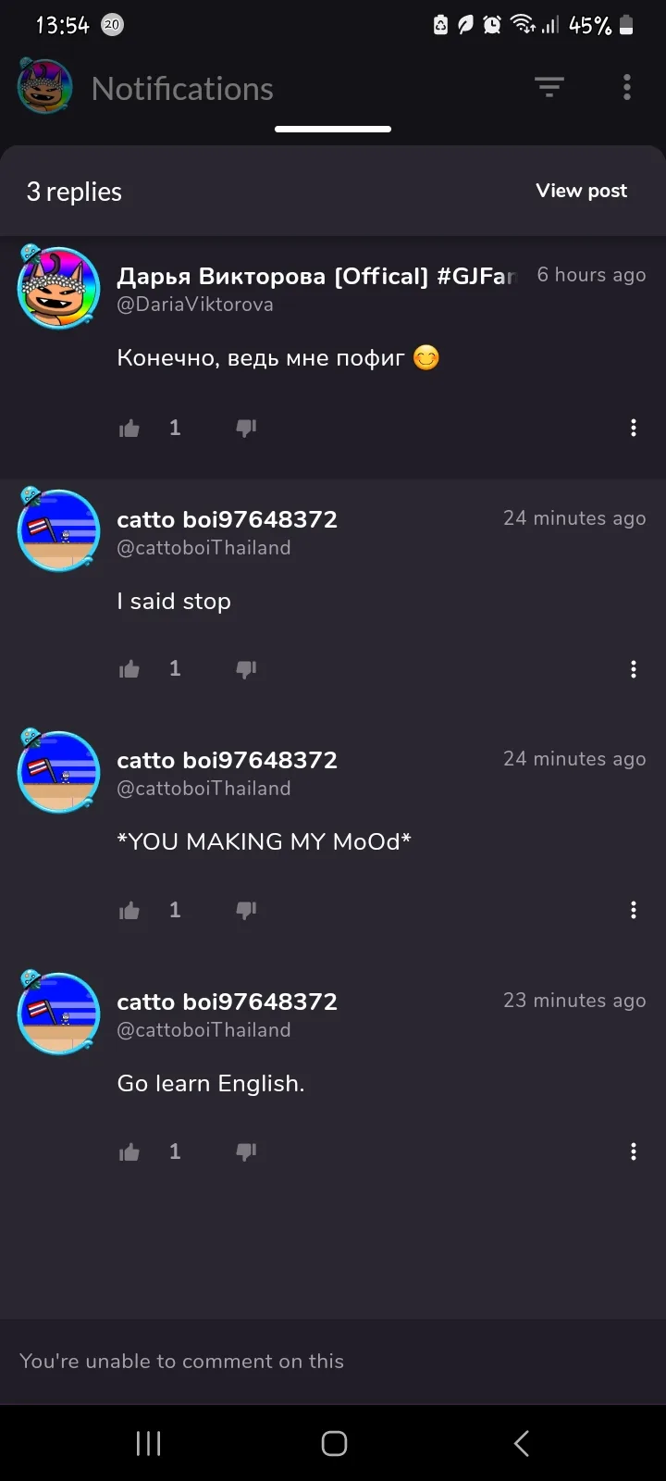Screen dimensions: 666x1481
Task: Dislike the '*YOU MAKING MY MoOd*' comment
Action: pos(246,911)
